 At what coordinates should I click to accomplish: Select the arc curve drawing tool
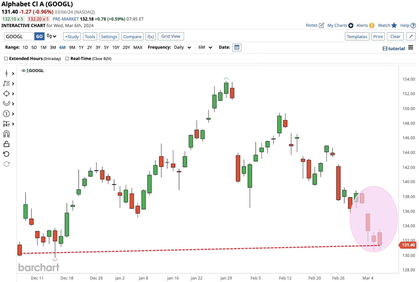pos(7,103)
